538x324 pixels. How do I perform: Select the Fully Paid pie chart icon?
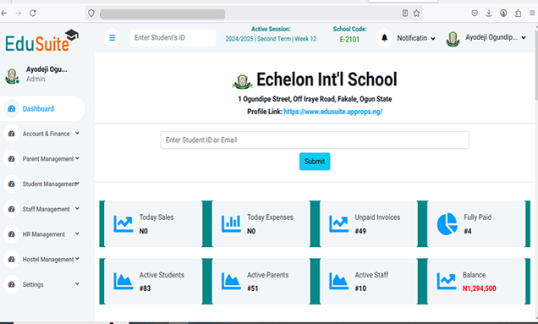click(x=447, y=224)
